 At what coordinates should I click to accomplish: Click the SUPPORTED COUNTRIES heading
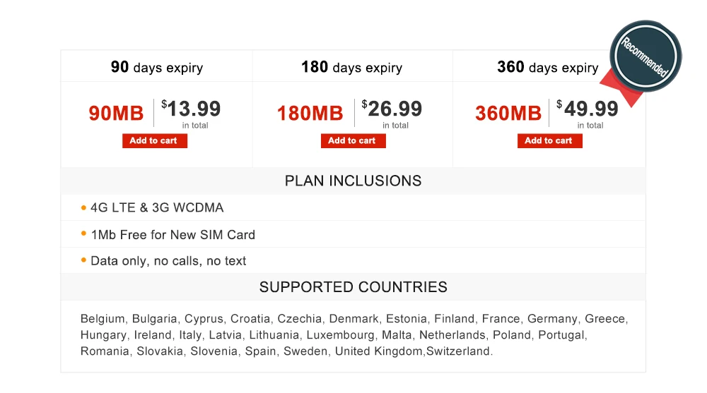coord(353,287)
